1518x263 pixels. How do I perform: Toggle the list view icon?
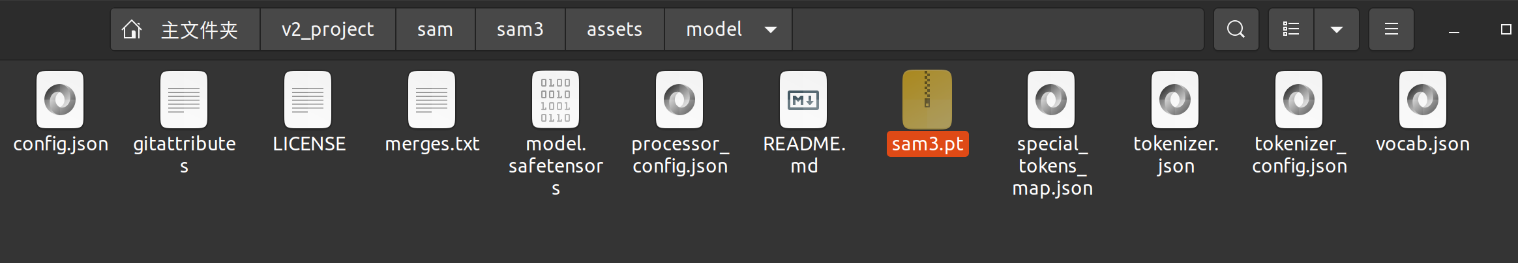[x=1291, y=29]
